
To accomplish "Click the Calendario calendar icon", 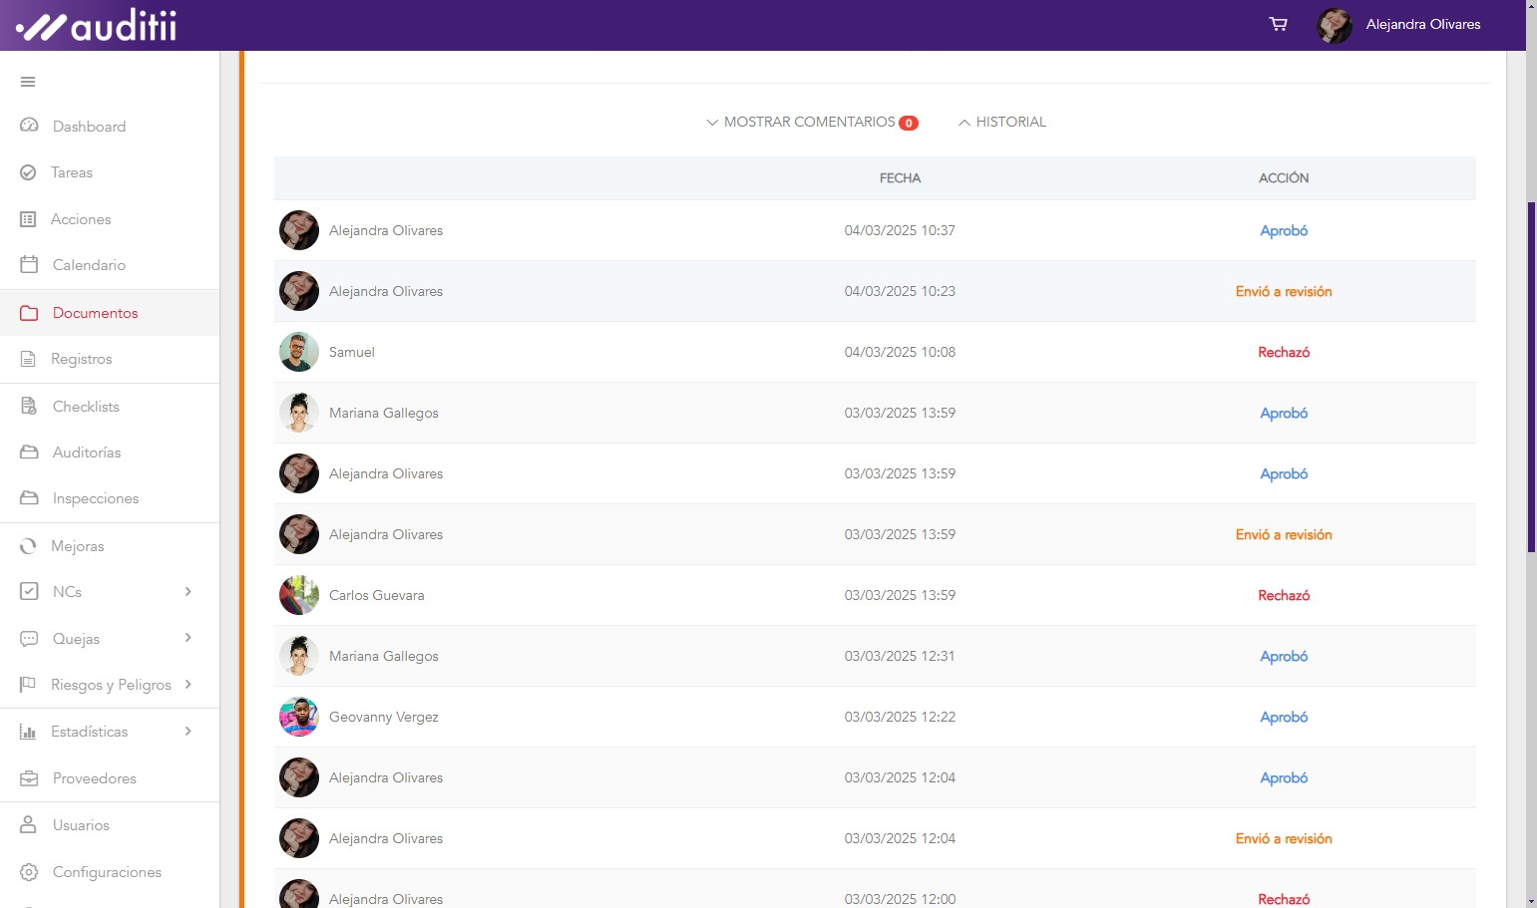I will click(x=29, y=265).
